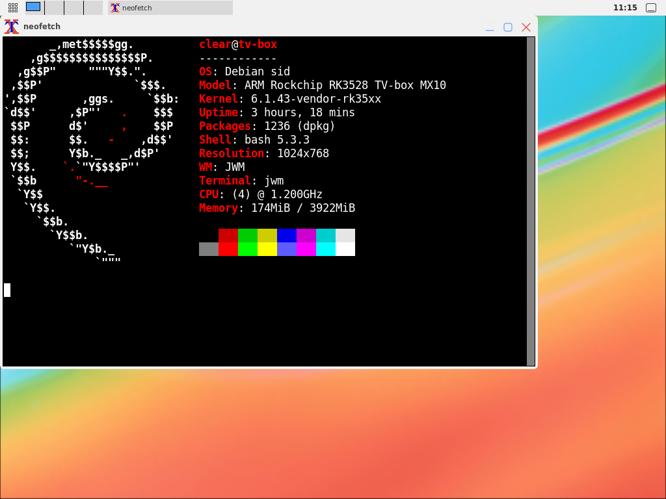Select the fourth workspace in pager
This screenshot has width=666, height=499.
94,8
